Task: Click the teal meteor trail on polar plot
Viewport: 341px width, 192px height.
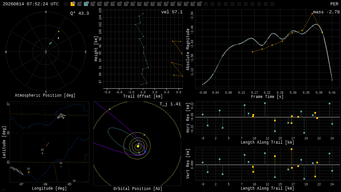Action: pos(51,43)
